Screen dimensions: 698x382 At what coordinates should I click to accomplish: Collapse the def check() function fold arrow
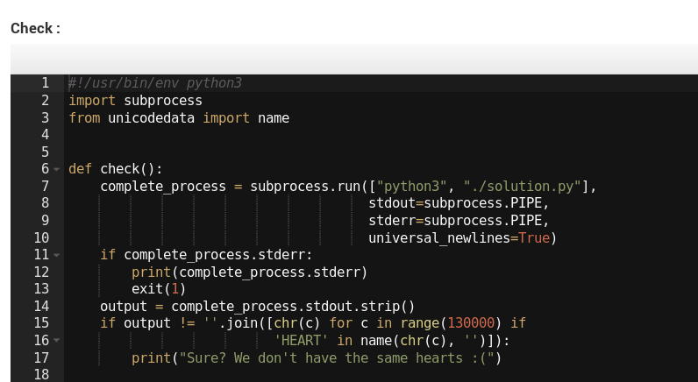(56, 169)
